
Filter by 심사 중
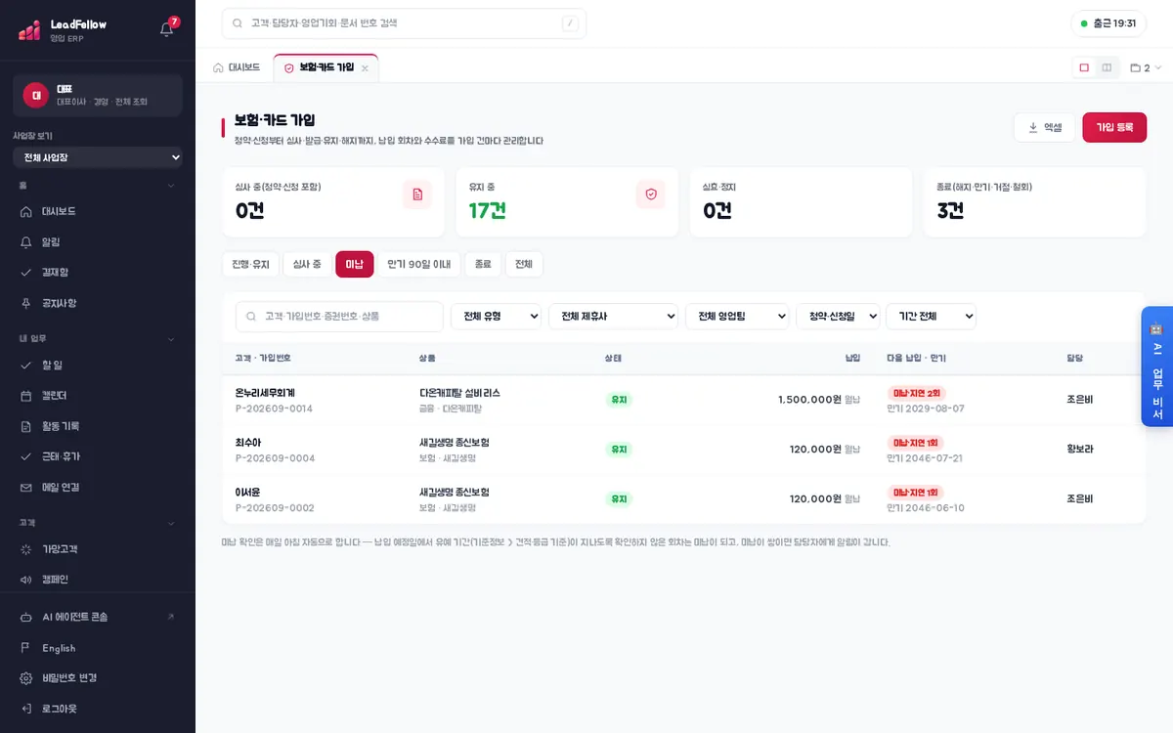(308, 264)
